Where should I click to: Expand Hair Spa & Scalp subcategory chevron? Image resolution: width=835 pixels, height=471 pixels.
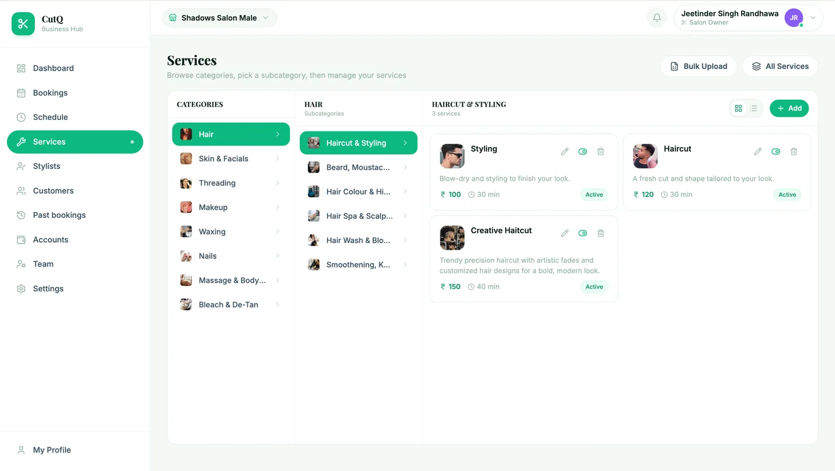click(x=405, y=216)
